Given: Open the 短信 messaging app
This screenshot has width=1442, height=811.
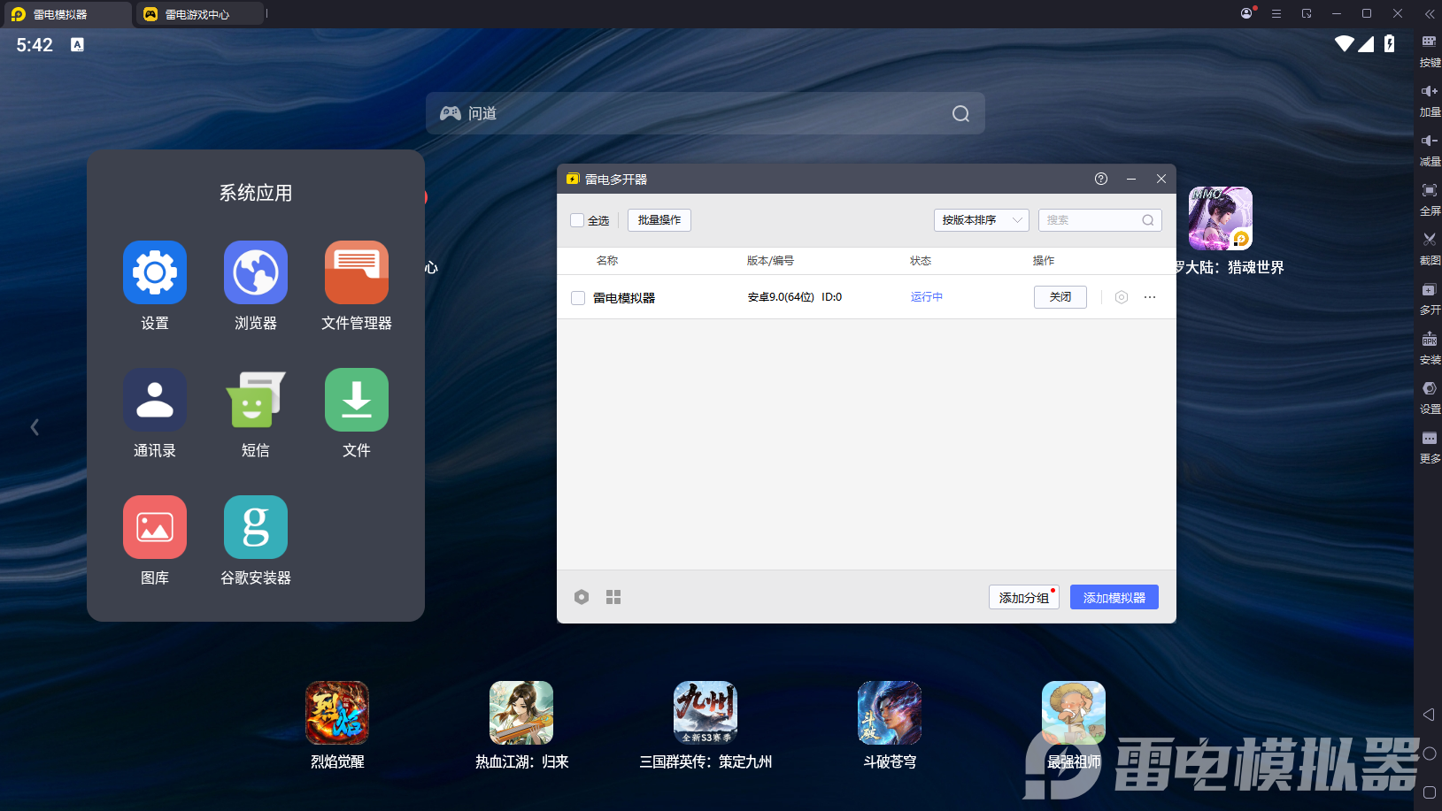Looking at the screenshot, I should (x=256, y=400).
